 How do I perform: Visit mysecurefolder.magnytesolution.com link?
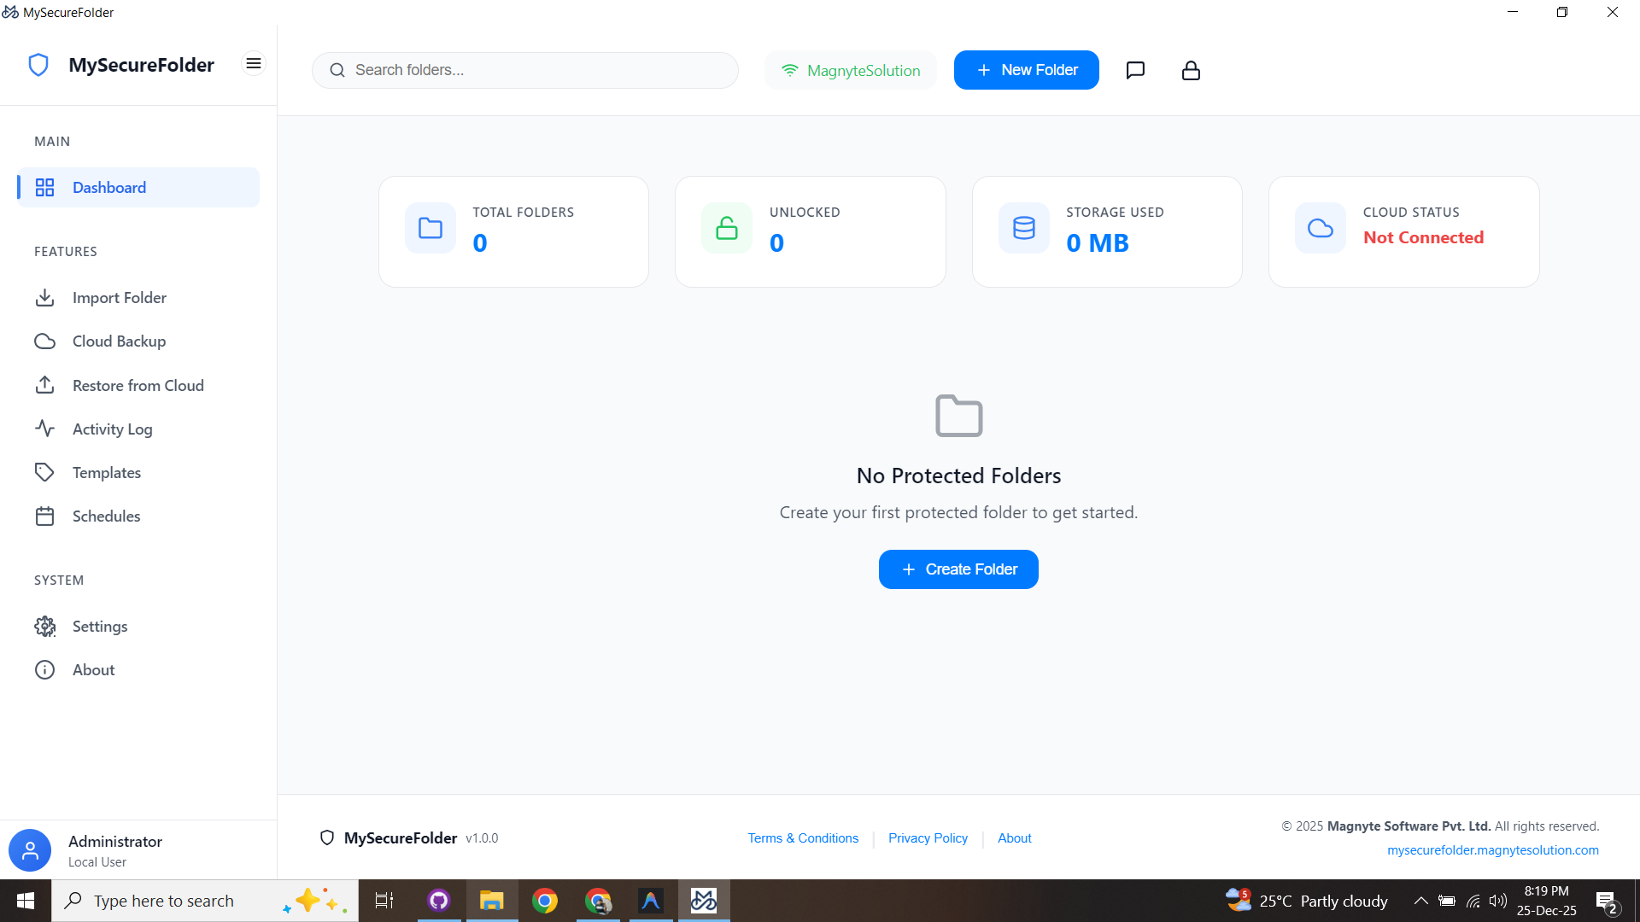pyautogui.click(x=1493, y=849)
